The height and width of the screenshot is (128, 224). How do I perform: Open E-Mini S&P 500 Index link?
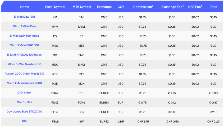24,36
